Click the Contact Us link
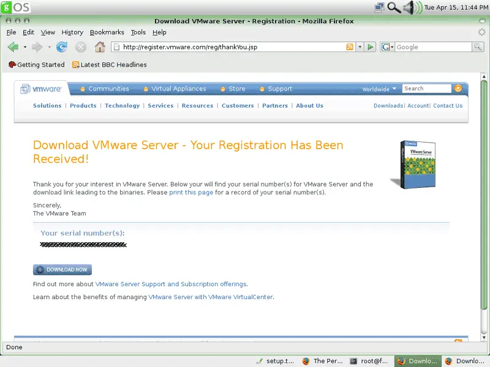This screenshot has height=367, width=490. [x=448, y=105]
